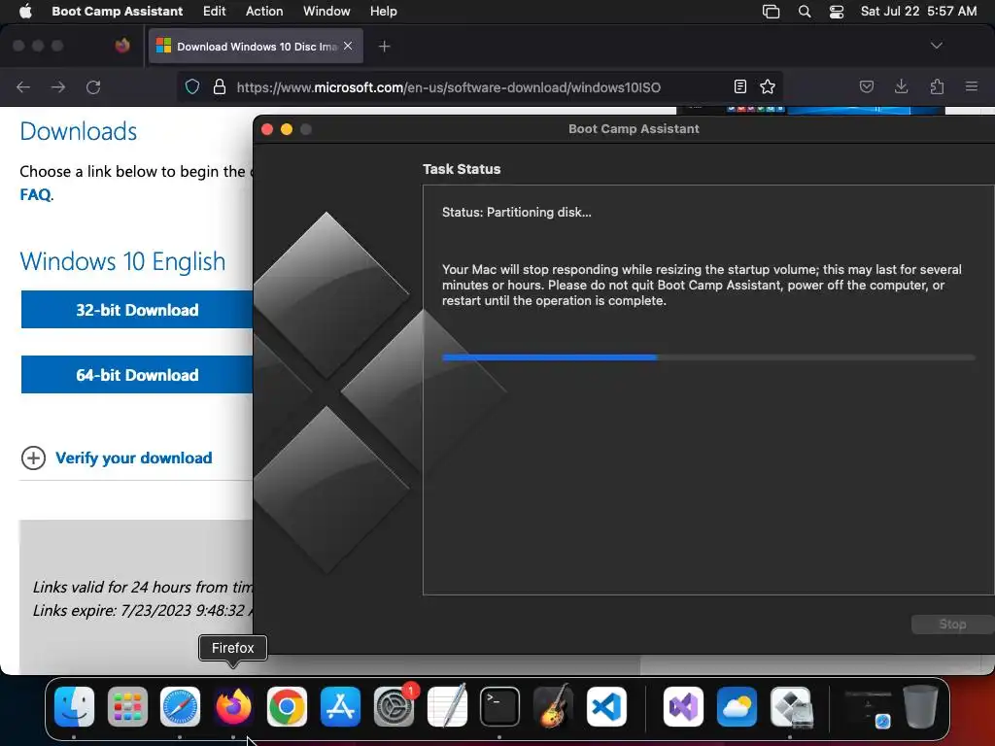This screenshot has height=746, width=995.
Task: Bookmark this page with star icon
Action: (x=768, y=86)
